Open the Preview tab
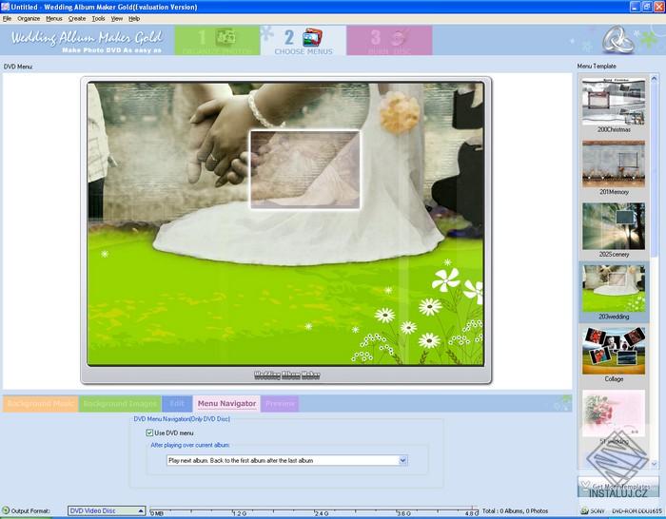This screenshot has height=519, width=666. pos(280,404)
